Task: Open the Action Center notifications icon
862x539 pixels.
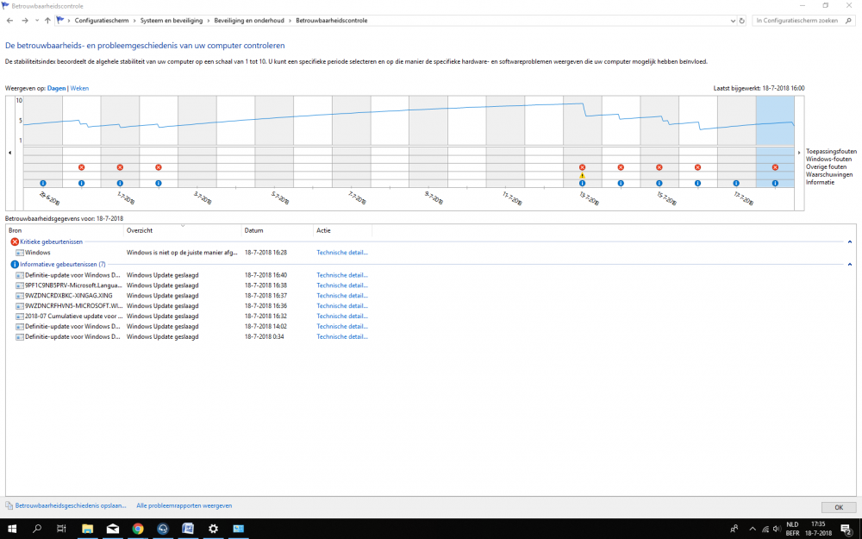Action: pos(847,530)
